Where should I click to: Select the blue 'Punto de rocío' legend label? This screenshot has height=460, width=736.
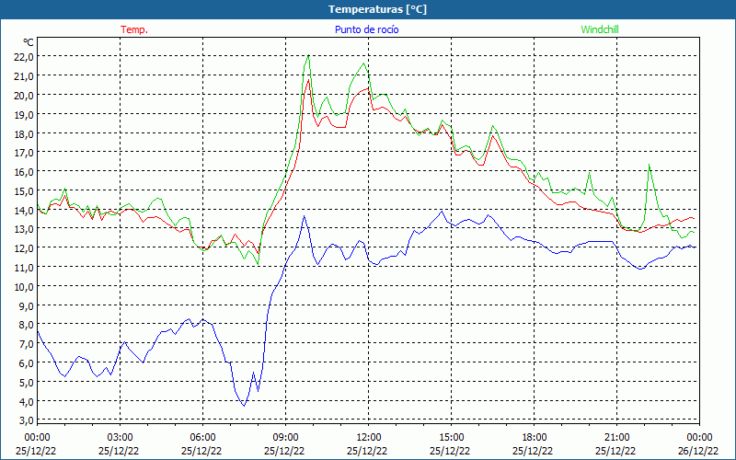[x=366, y=29]
